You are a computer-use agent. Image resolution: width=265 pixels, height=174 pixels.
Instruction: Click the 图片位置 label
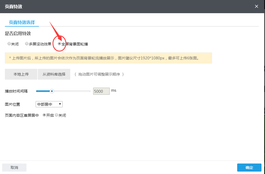12,104
